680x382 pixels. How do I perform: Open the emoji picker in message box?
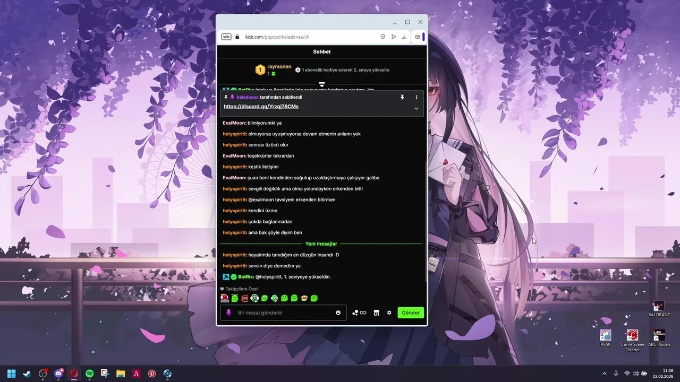pyautogui.click(x=338, y=312)
